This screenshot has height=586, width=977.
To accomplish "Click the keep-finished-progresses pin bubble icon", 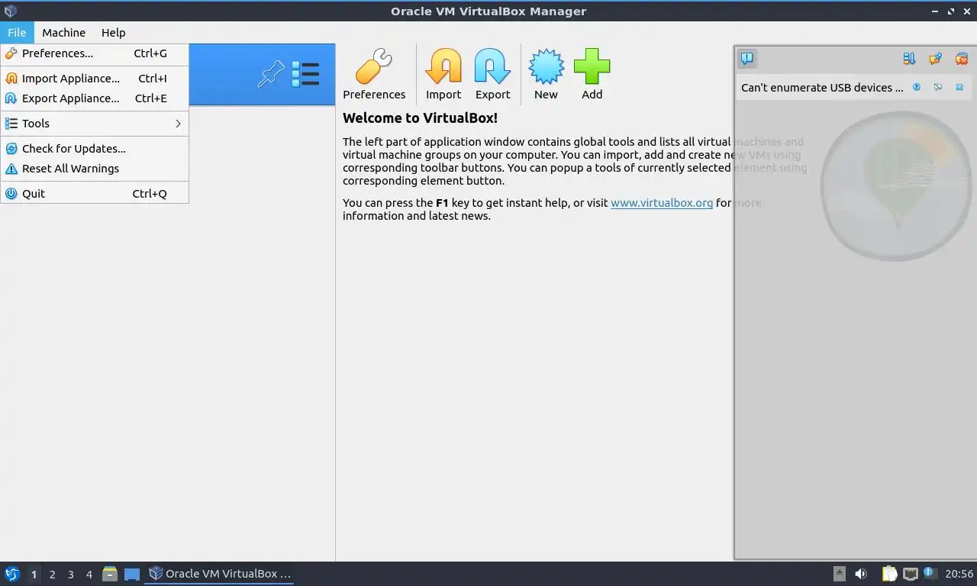I will pyautogui.click(x=935, y=58).
